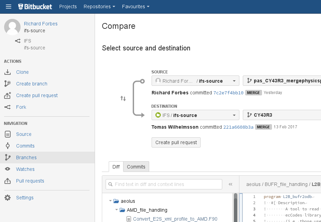
Task: Collapse the aeolus folder arrow
Action: (110, 201)
